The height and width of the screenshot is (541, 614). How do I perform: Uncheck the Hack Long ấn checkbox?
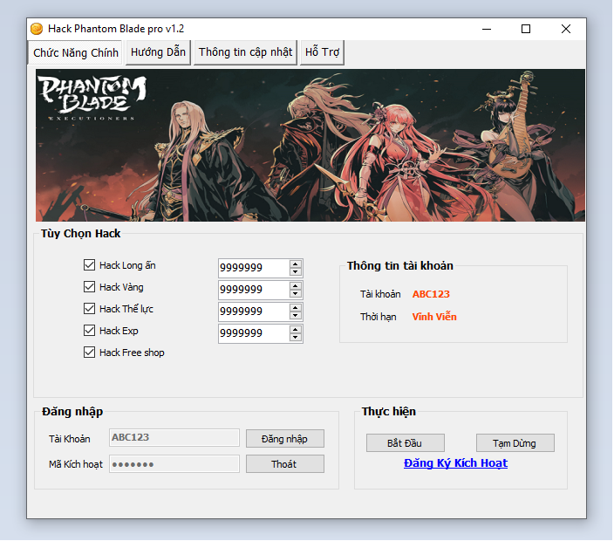(89, 265)
